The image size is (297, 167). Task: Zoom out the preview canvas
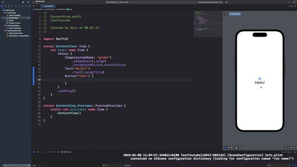pos(286,148)
